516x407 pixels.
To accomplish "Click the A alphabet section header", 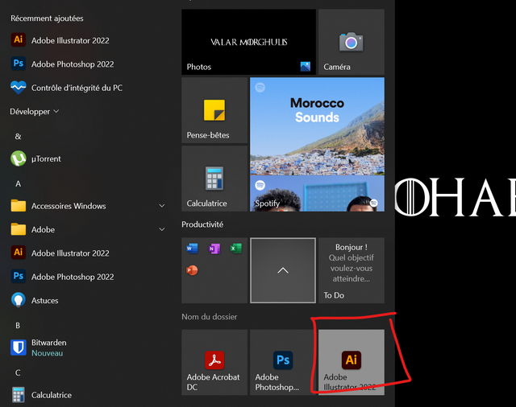I will [18, 183].
